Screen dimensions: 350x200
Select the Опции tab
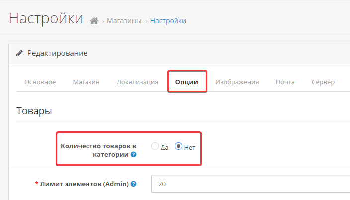tap(187, 82)
